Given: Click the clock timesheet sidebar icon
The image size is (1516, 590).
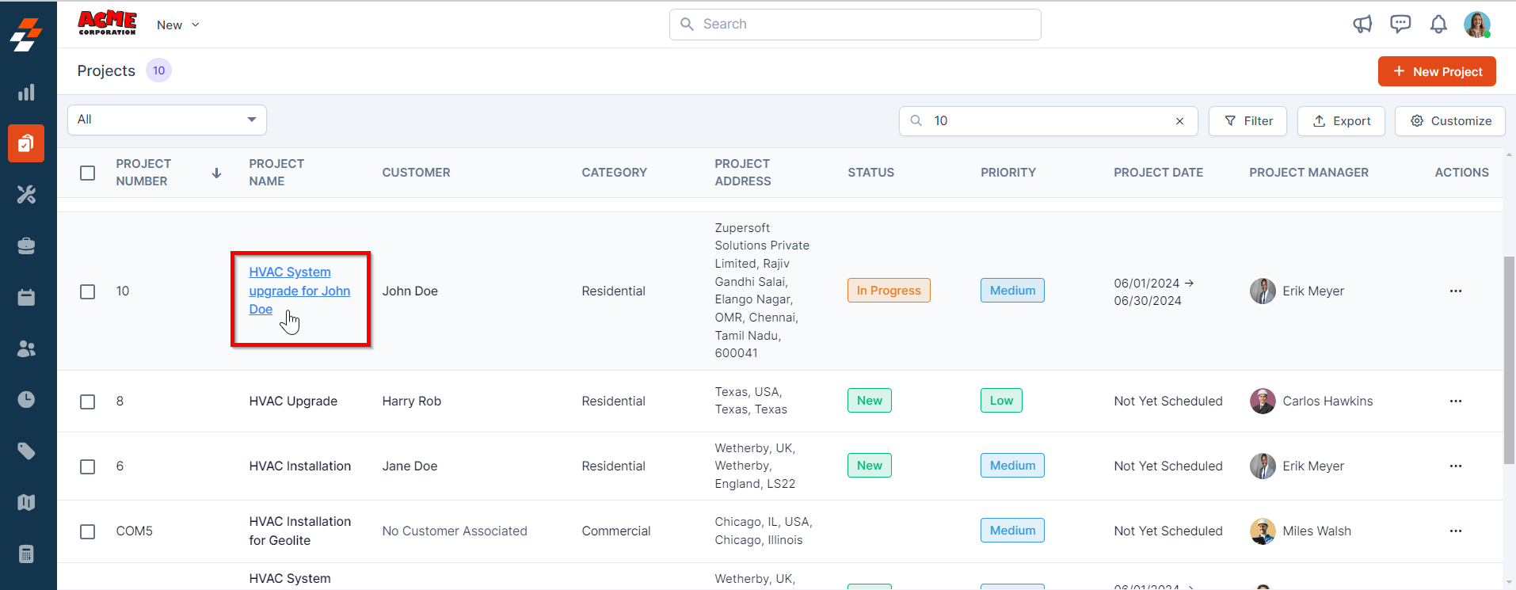Looking at the screenshot, I should 26,399.
